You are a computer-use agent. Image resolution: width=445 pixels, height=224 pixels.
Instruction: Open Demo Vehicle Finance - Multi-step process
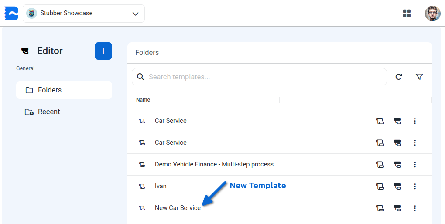pyautogui.click(x=214, y=164)
